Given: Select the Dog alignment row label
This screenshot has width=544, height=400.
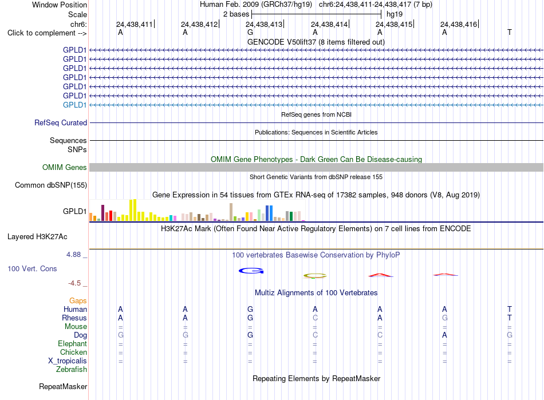Looking at the screenshot, I should pos(80,335).
